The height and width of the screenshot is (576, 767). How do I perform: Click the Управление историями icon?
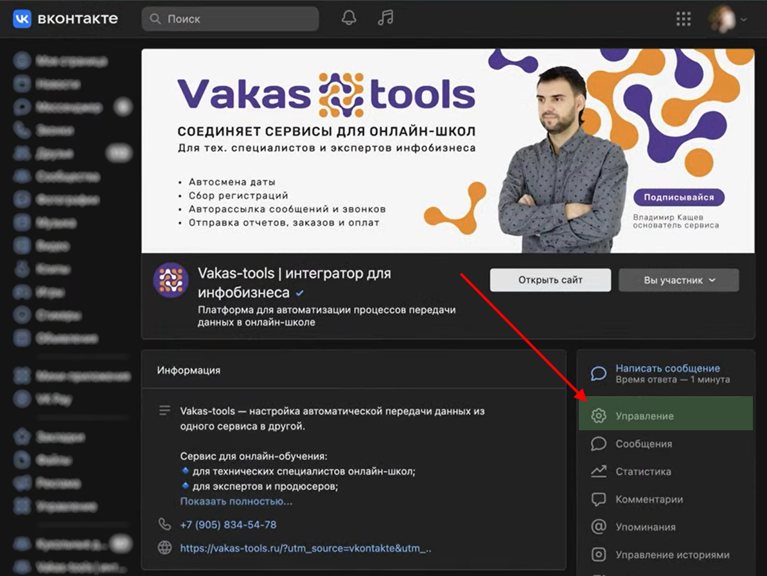point(599,555)
